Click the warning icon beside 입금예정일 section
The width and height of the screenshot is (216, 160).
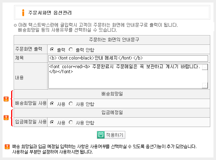click(6, 117)
